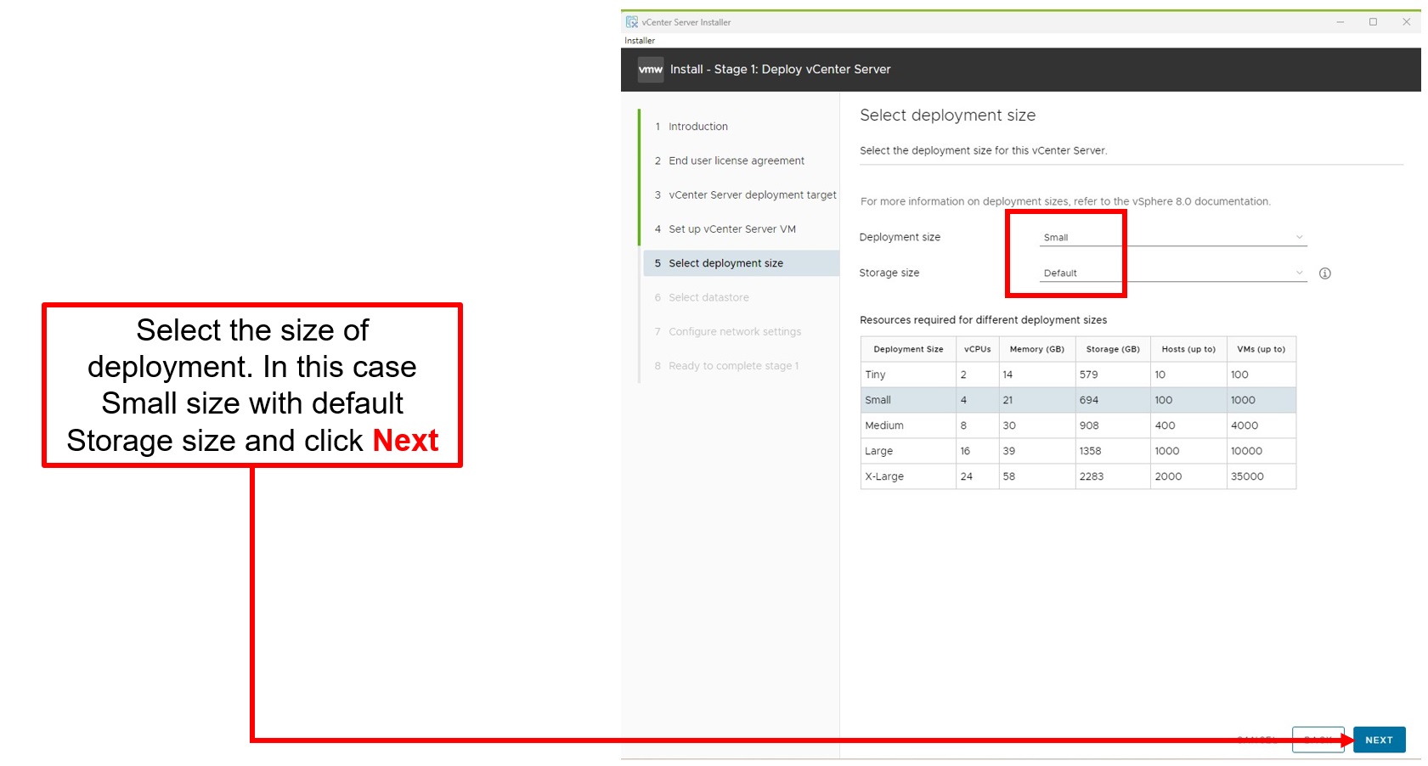The height and width of the screenshot is (766, 1428).
Task: Go to step 2 End user license agreement
Action: coord(737,161)
